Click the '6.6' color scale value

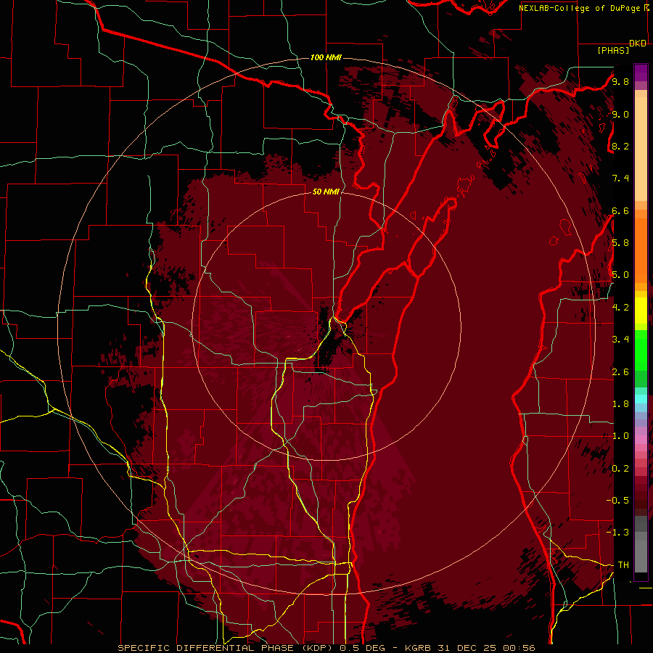[x=620, y=210]
